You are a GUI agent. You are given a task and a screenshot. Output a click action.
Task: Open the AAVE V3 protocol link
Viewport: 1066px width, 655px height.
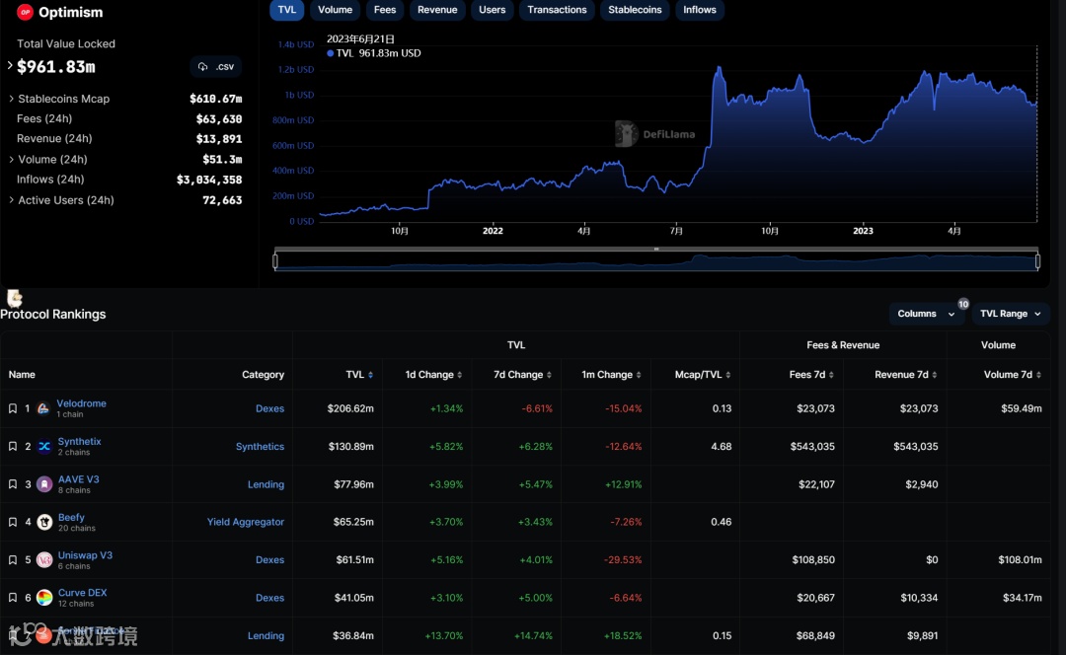click(78, 479)
